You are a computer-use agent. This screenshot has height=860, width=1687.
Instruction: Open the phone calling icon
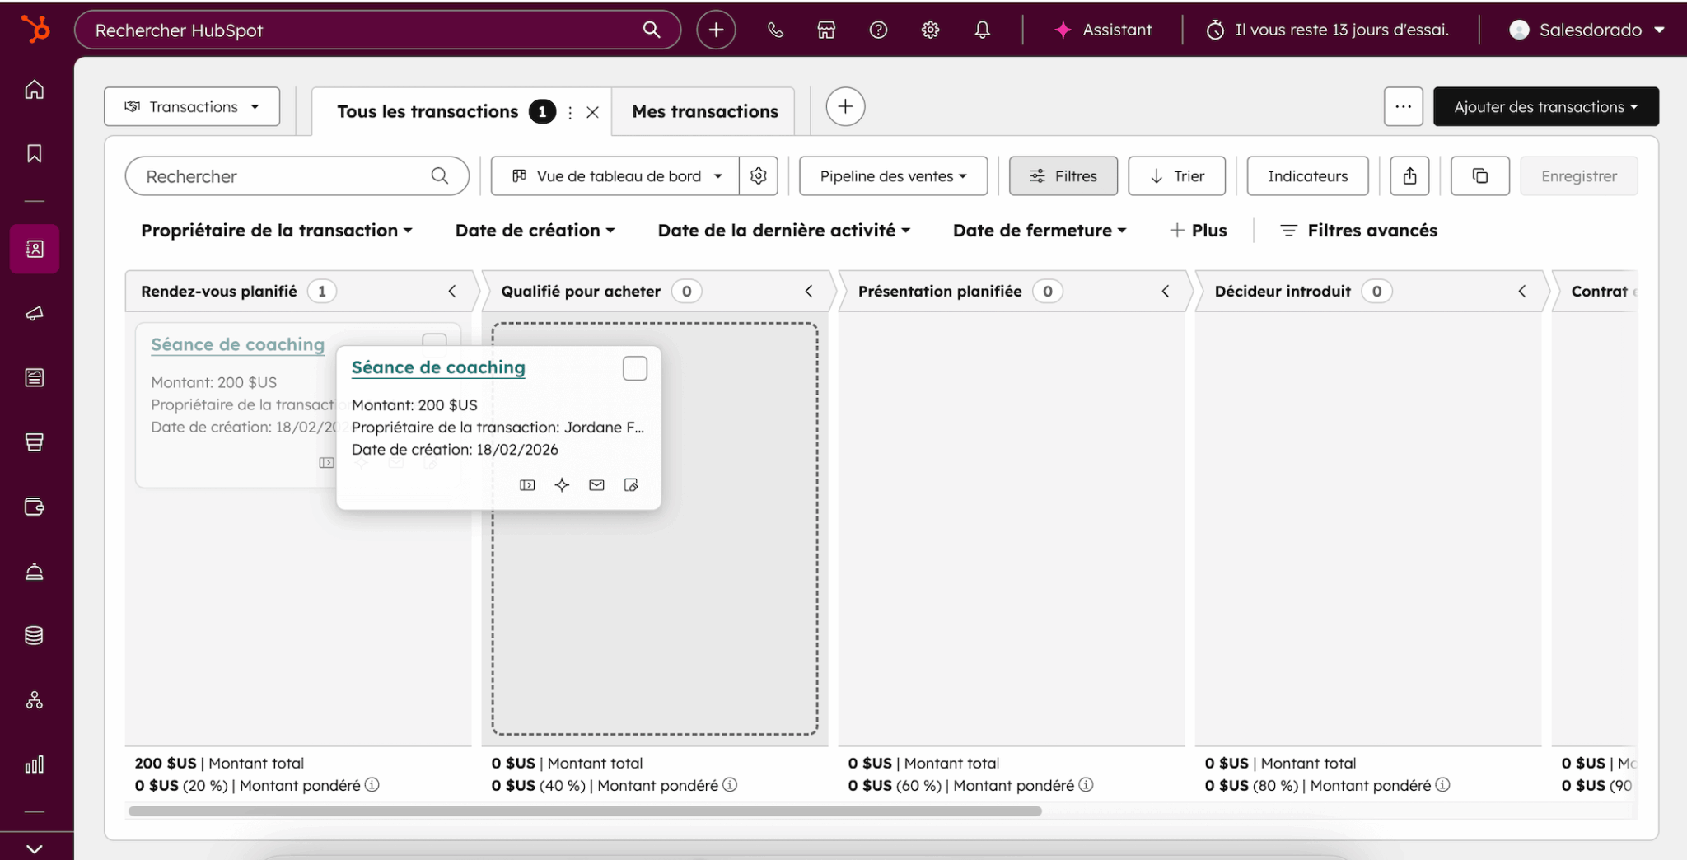(x=774, y=30)
